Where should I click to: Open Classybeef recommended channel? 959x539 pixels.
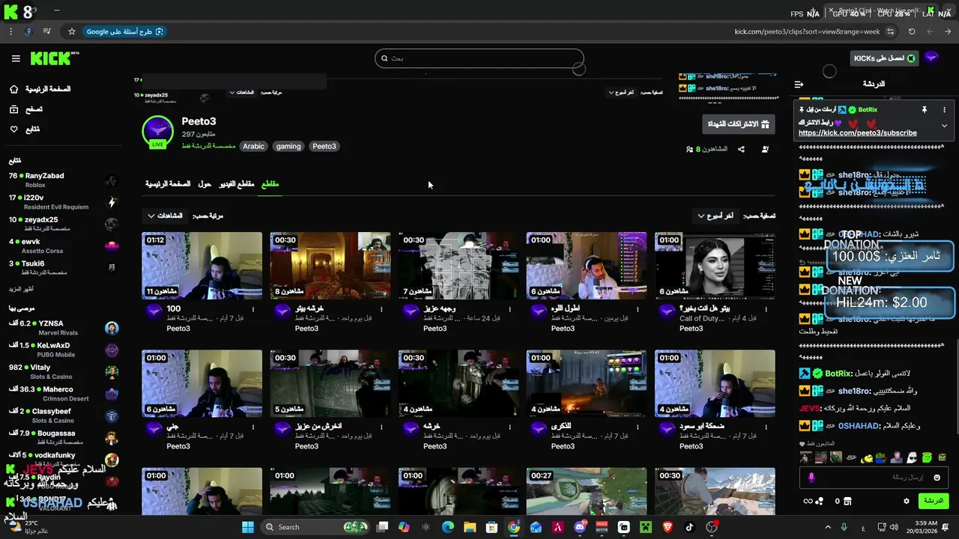(x=64, y=415)
